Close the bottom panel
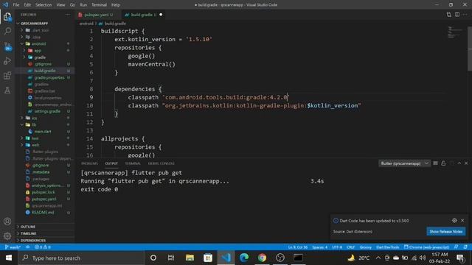The image size is (472, 265). [466, 163]
